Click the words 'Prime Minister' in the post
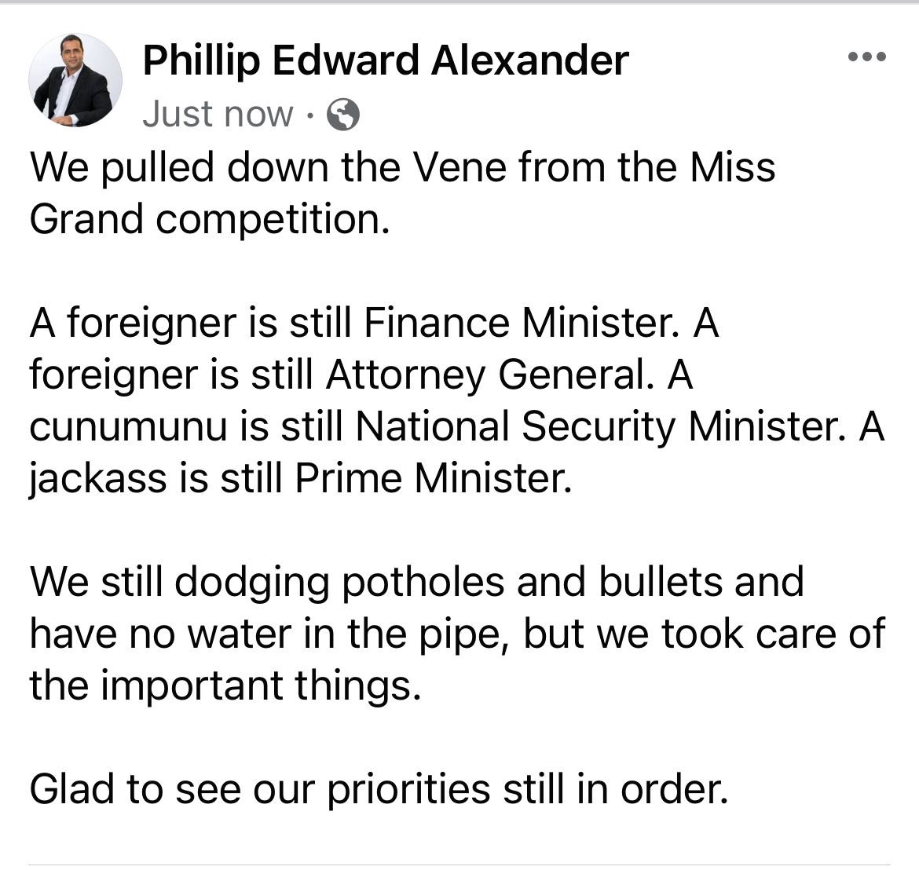 click(433, 478)
